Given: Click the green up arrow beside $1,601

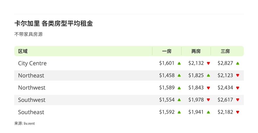Looking at the screenshot, I should pyautogui.click(x=179, y=63).
